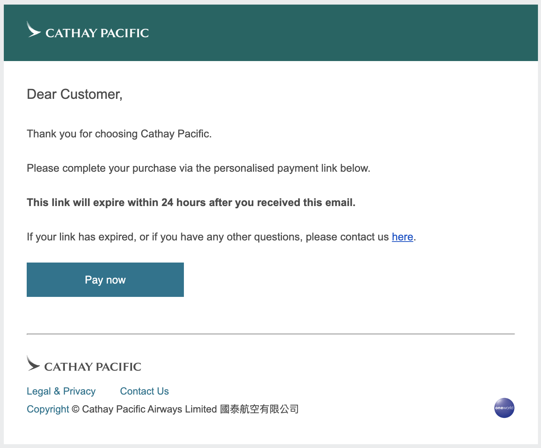Open the Legal & Privacy link
The width and height of the screenshot is (541, 448).
[61, 391]
